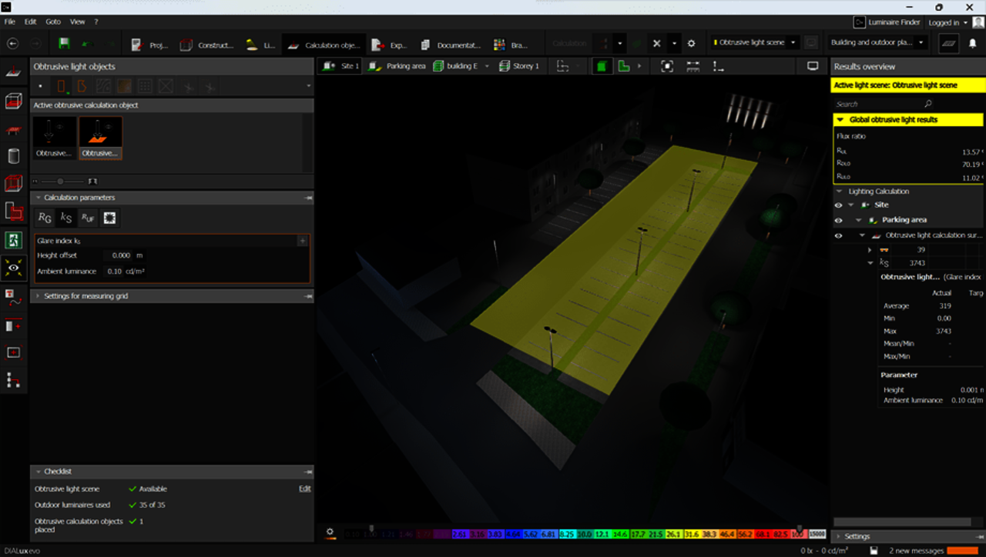This screenshot has width=986, height=557.
Task: Toggle visibility of Obtrusive light calculation surface
Action: pyautogui.click(x=838, y=235)
